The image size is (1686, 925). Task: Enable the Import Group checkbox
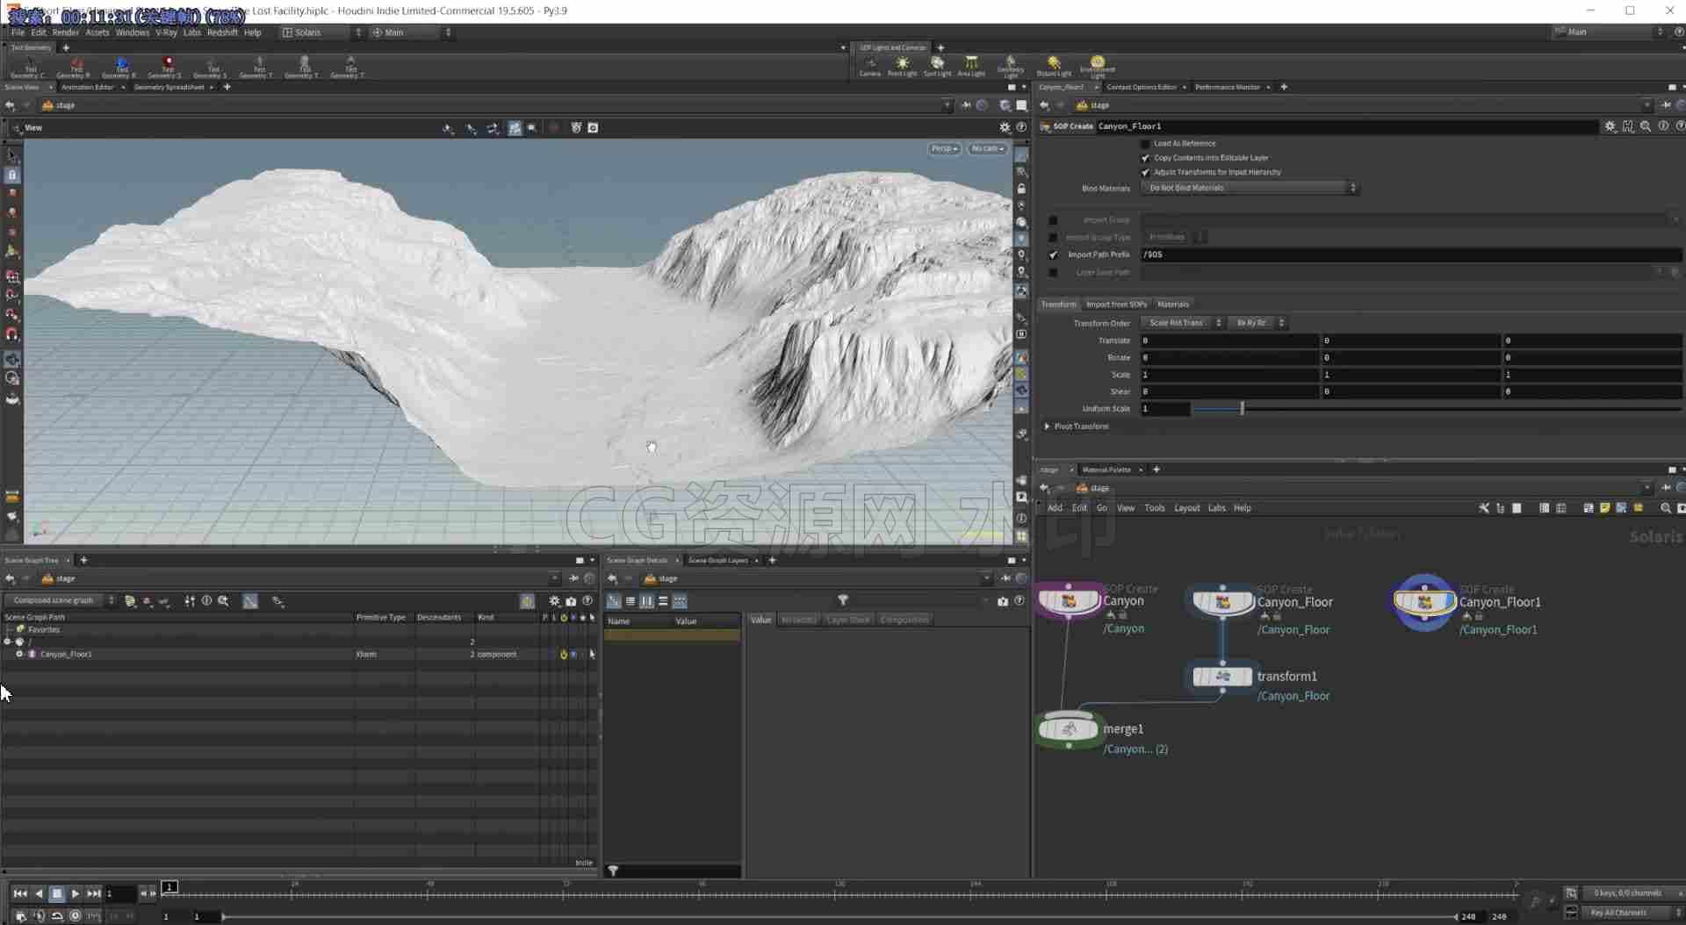tap(1053, 220)
